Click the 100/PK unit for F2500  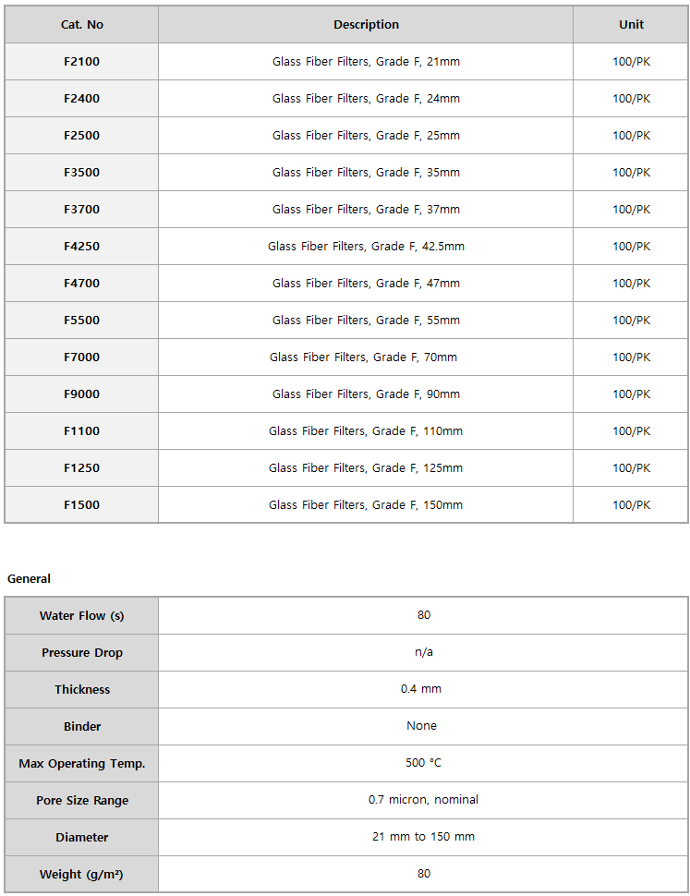click(631, 136)
